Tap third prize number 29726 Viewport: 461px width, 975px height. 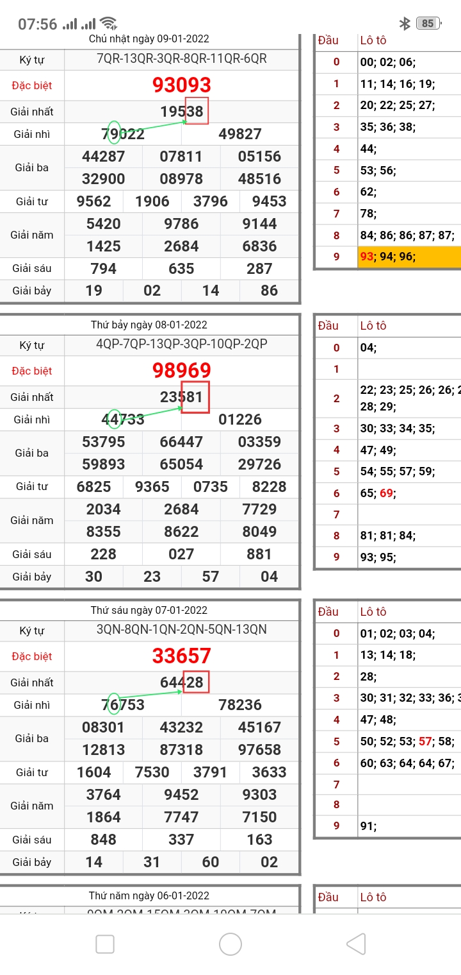(x=259, y=464)
